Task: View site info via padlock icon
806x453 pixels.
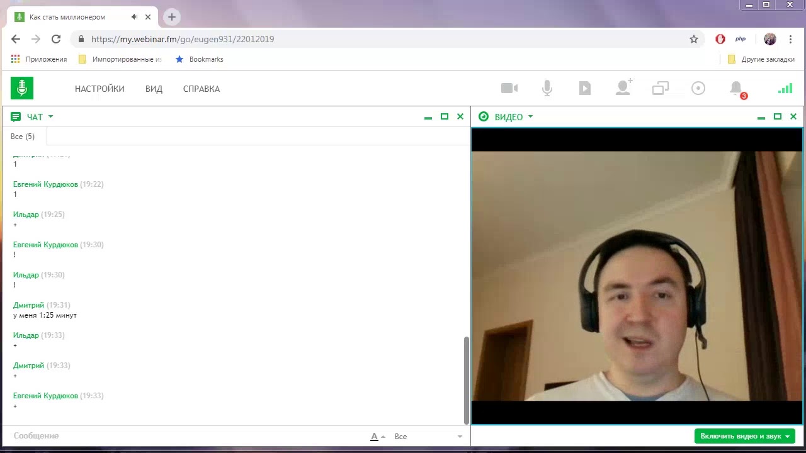Action: click(81, 39)
